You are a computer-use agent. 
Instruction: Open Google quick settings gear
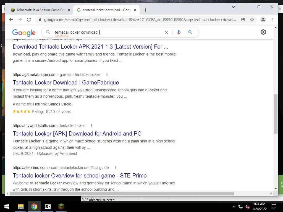pos(263,32)
